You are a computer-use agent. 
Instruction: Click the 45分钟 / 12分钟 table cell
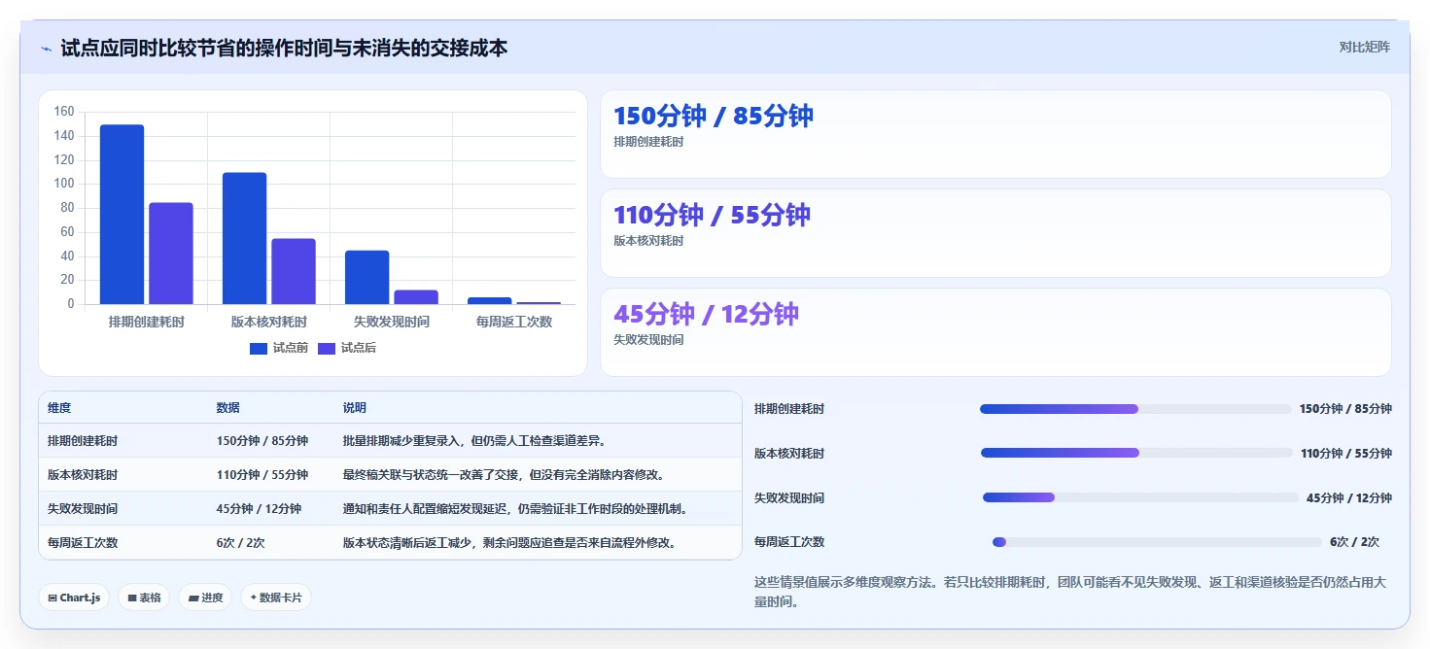pos(259,509)
